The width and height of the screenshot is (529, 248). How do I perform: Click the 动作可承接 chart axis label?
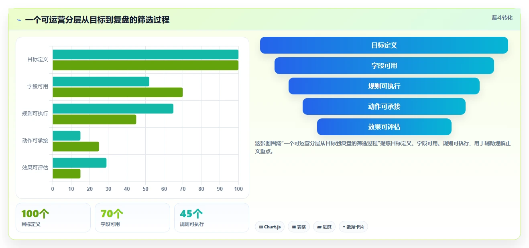click(x=35, y=140)
